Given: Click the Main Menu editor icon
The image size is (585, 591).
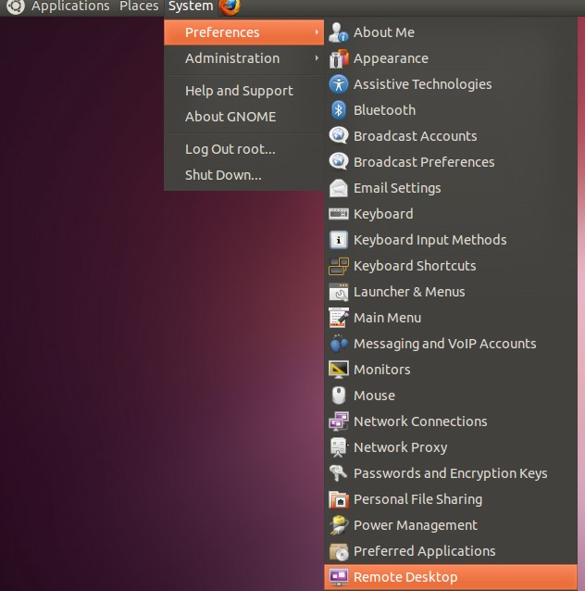Looking at the screenshot, I should coord(338,318).
